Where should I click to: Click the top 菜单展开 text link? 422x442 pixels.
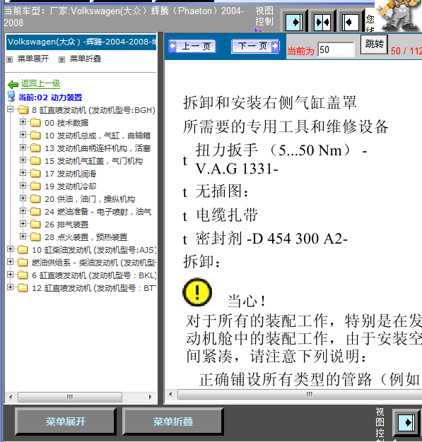[33, 59]
